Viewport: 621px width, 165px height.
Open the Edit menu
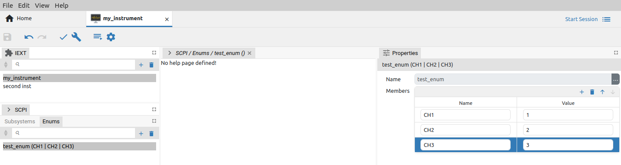pos(24,6)
